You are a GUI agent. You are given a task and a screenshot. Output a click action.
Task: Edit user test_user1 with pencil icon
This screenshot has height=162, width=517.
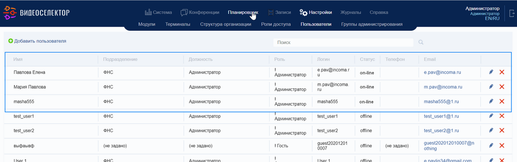(x=491, y=115)
